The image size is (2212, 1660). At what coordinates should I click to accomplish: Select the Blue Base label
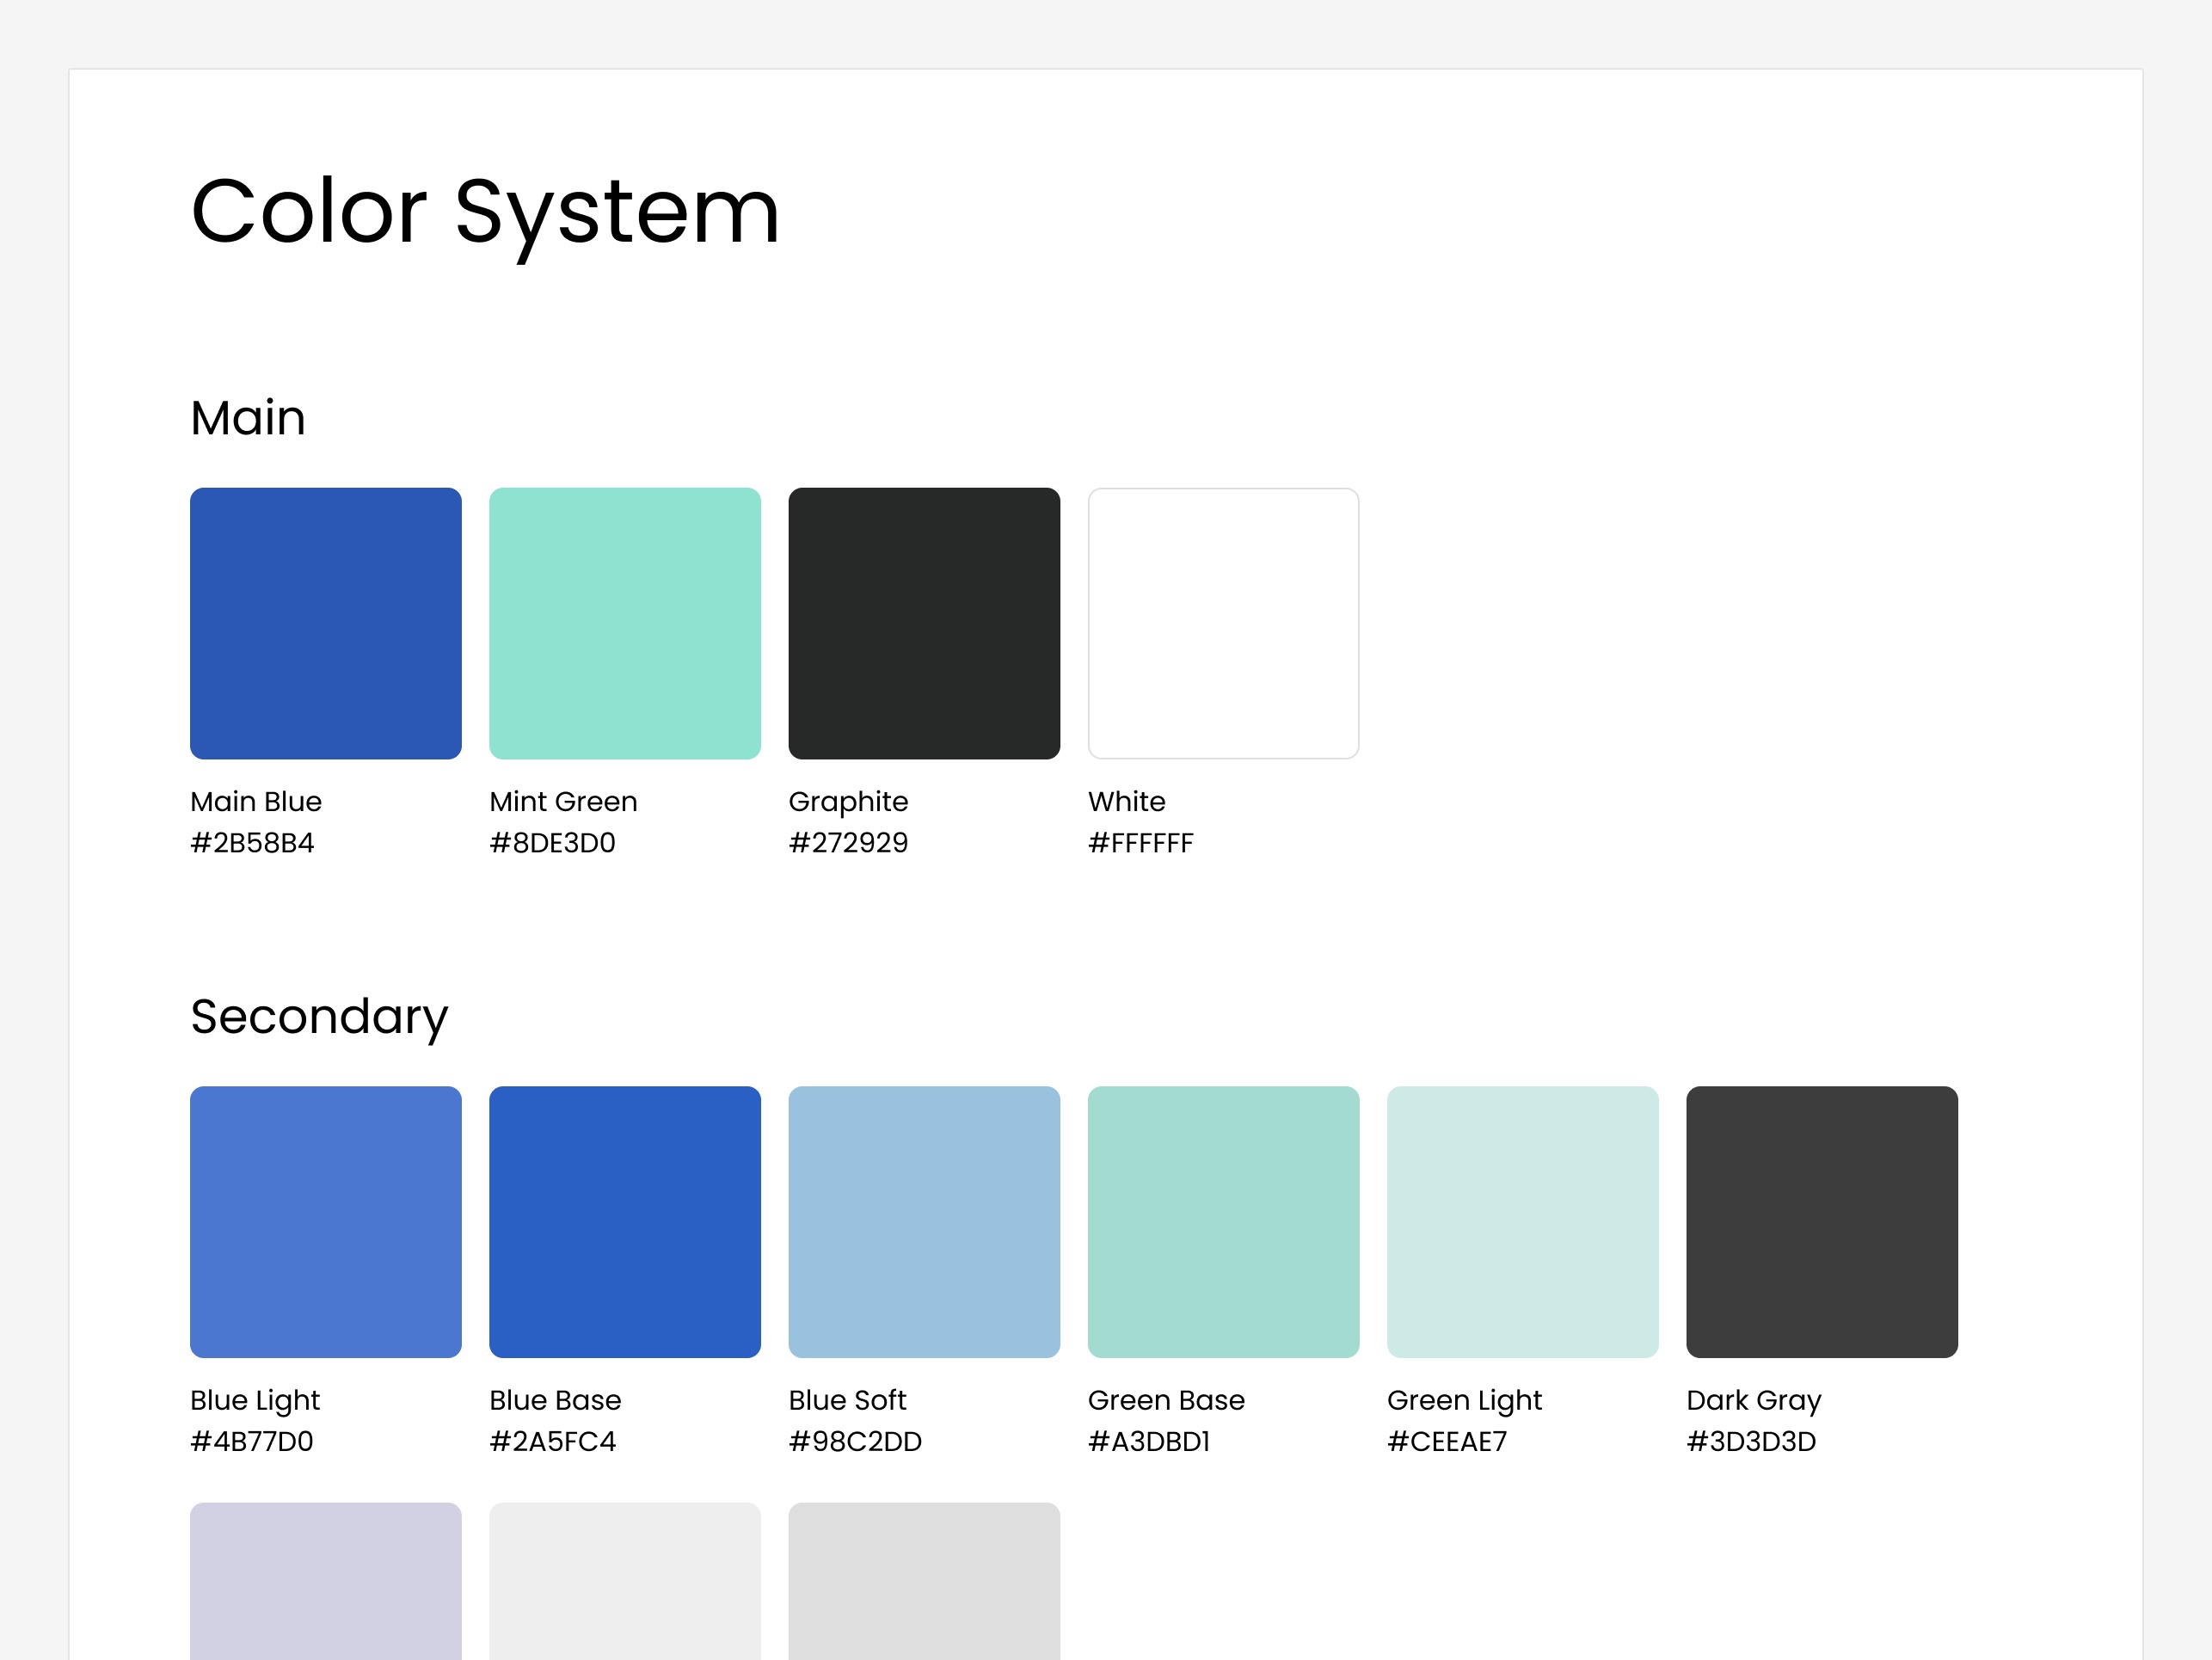pyautogui.click(x=555, y=1400)
